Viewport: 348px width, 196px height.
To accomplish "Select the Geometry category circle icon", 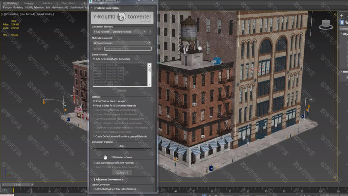I will coord(342,22).
